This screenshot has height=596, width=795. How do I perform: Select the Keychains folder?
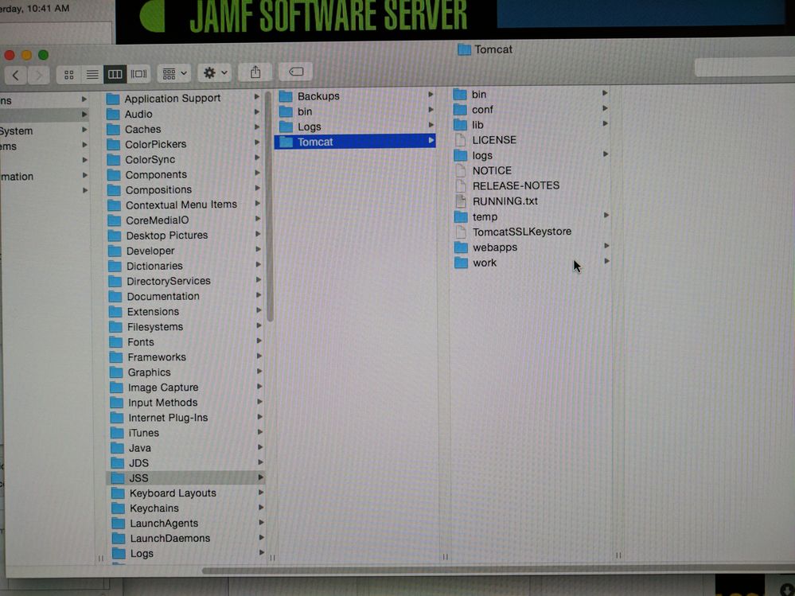point(154,508)
